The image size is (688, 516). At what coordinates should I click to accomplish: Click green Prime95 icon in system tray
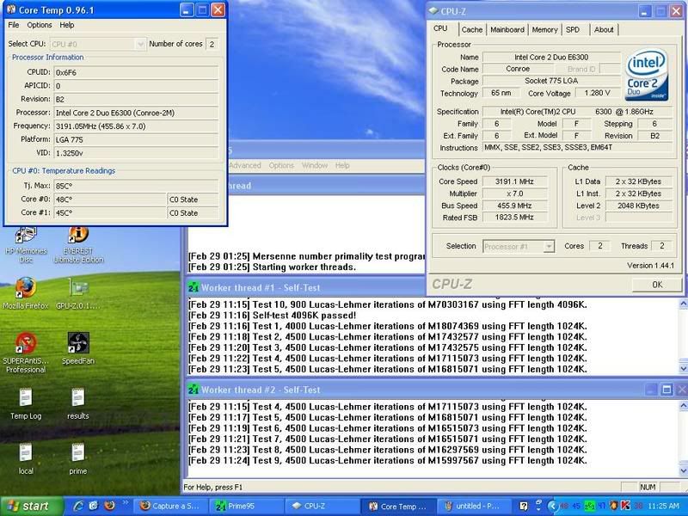(590, 507)
